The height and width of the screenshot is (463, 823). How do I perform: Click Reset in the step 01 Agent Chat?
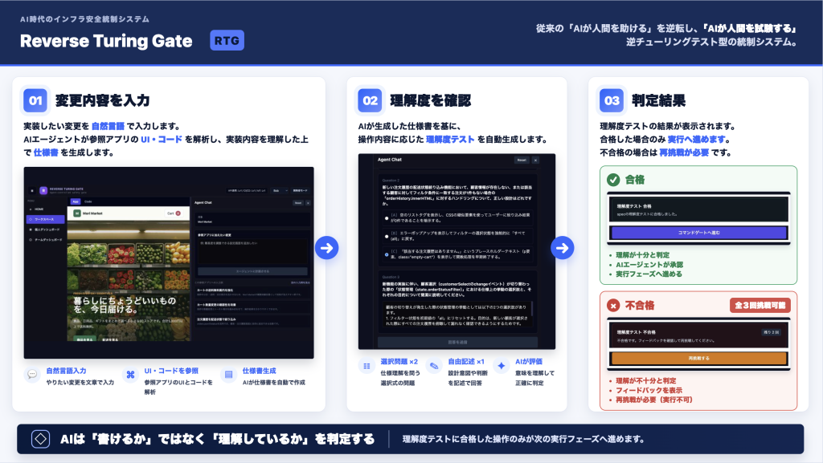point(298,203)
